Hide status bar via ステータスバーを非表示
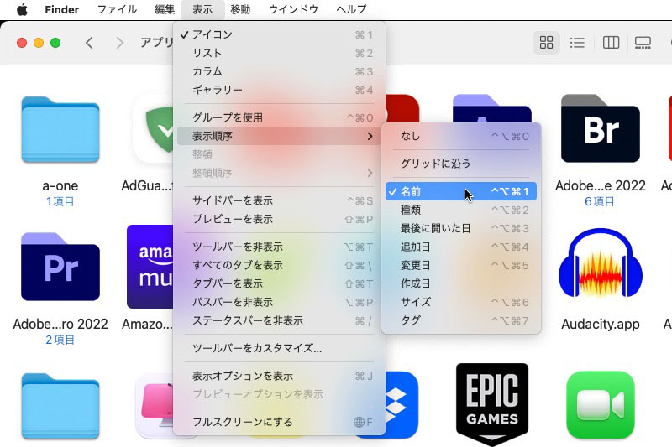672x447 pixels. 279,320
